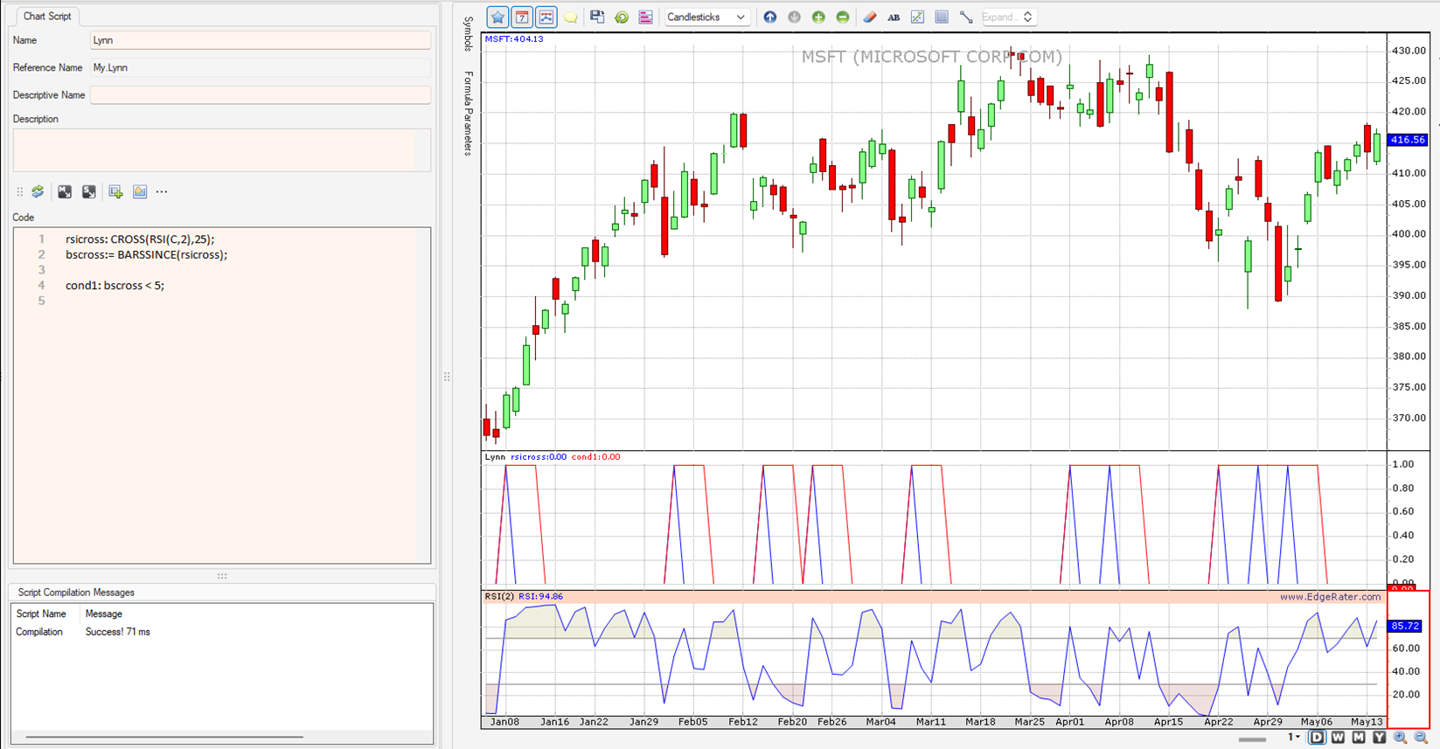This screenshot has height=749, width=1440.
Task: Select the trend line drawing tool
Action: 966,17
